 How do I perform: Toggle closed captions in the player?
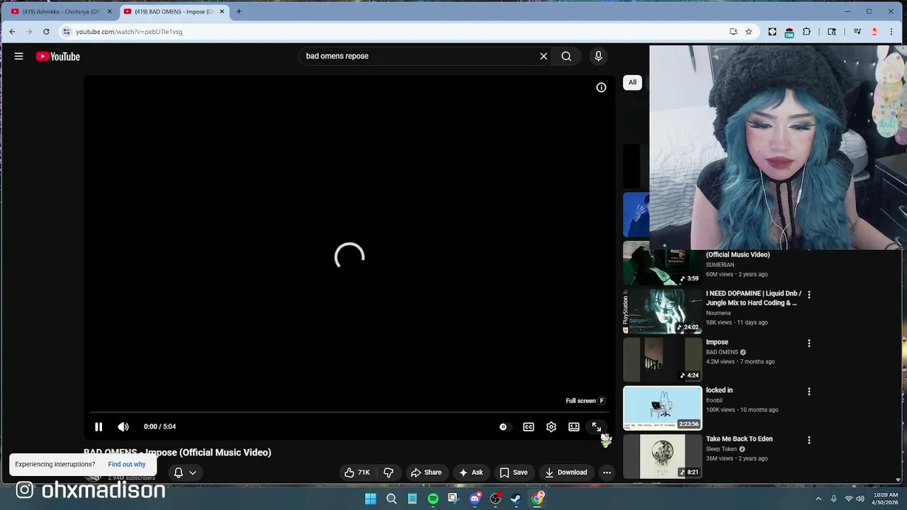click(x=529, y=426)
